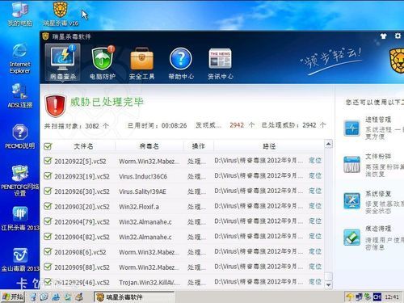Click 定位 link for 20120926[30].vc52

point(315,191)
